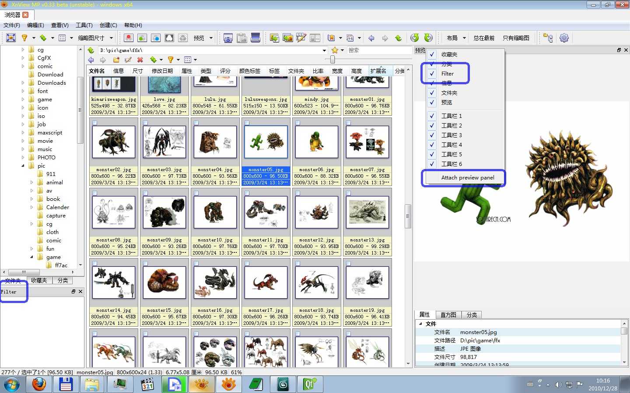Open the path address bar dropdown

coord(324,50)
